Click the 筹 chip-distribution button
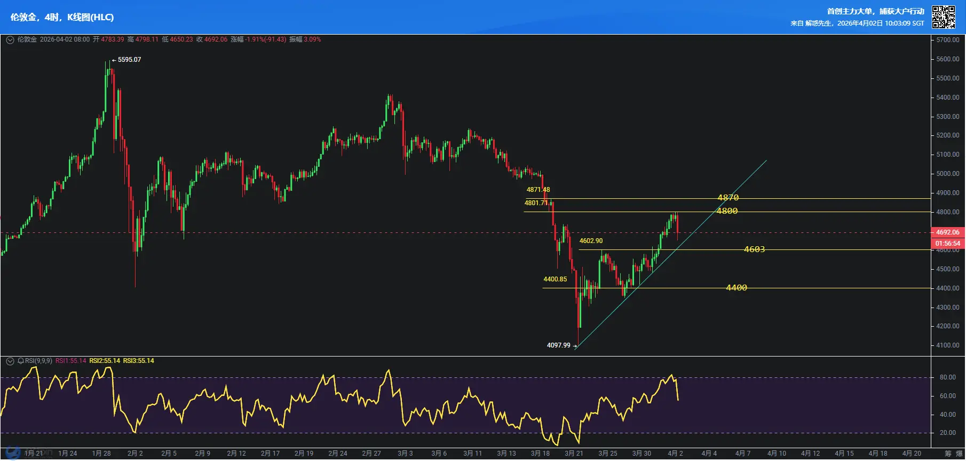966x461 pixels. pyautogui.click(x=948, y=454)
